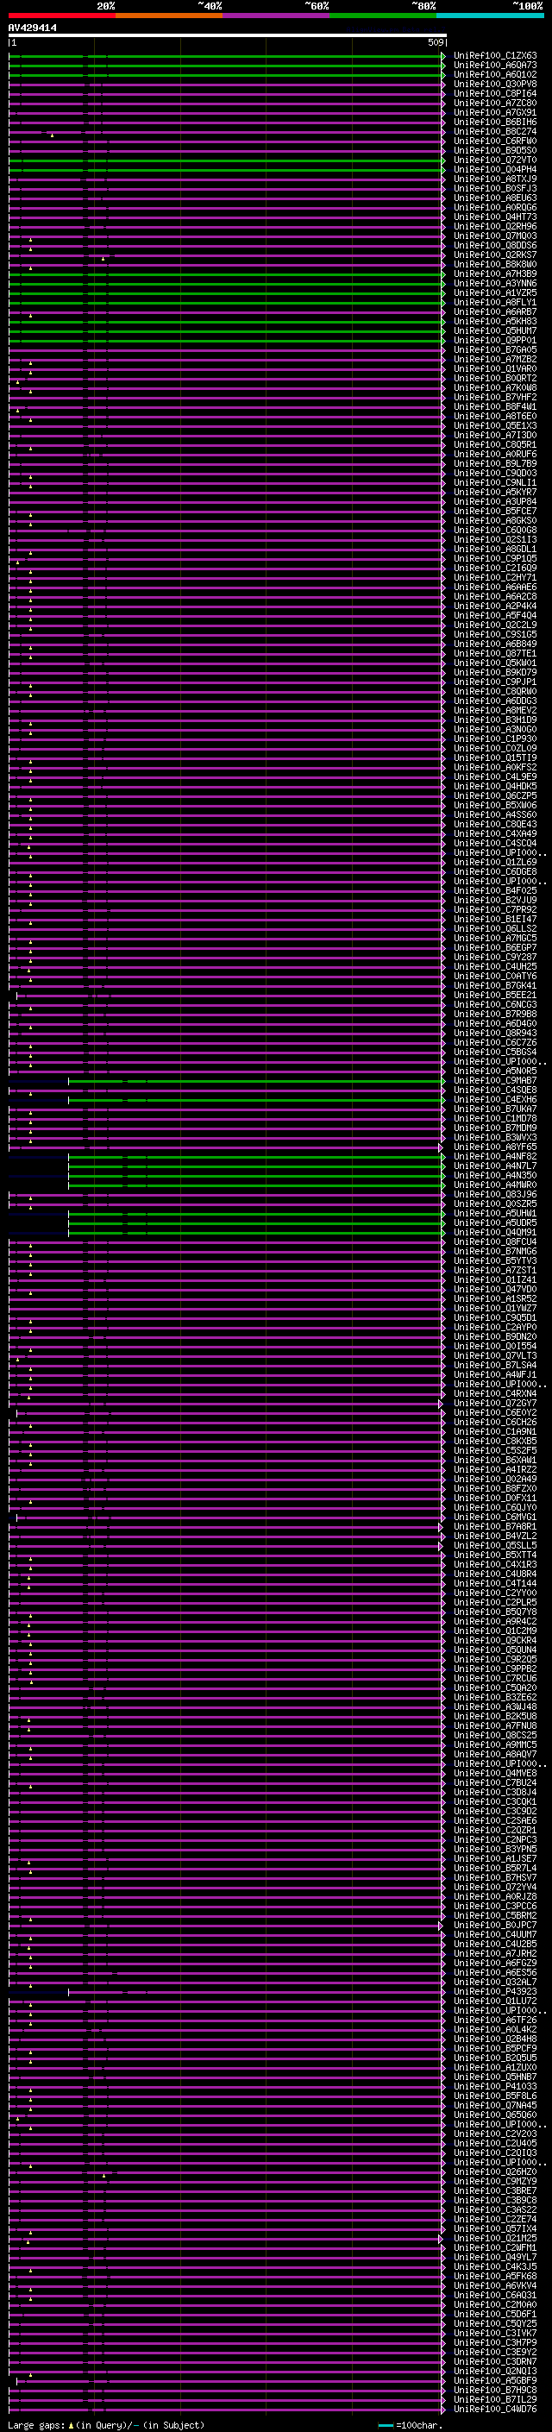This screenshot has width=552, height=2432.
Task: Choose hit UniRef100_Q72VT0
Action: tap(495, 160)
